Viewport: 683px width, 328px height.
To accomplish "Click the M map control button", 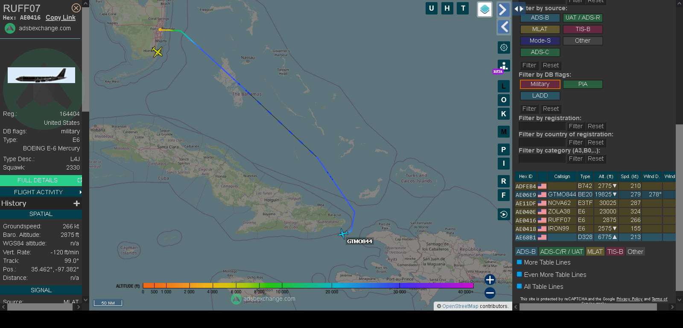I will point(504,132).
